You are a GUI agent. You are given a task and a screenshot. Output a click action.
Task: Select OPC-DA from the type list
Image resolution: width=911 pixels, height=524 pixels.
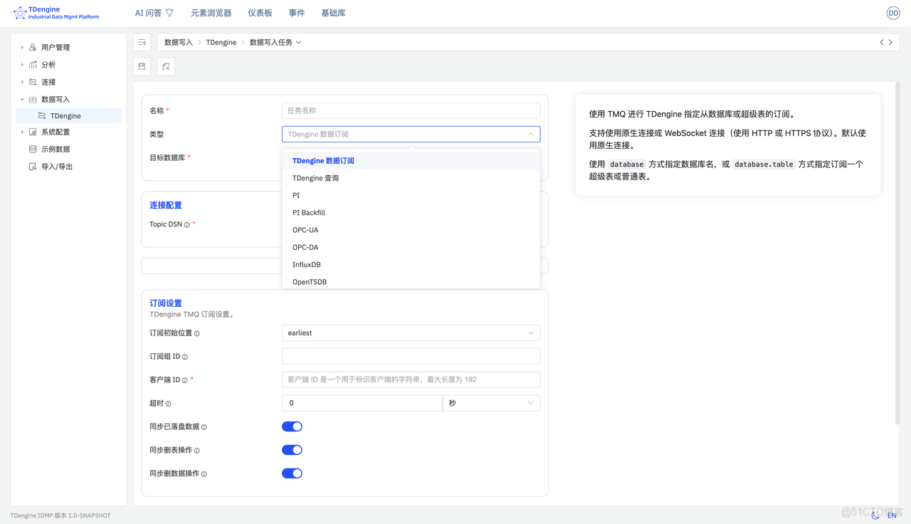pos(411,247)
